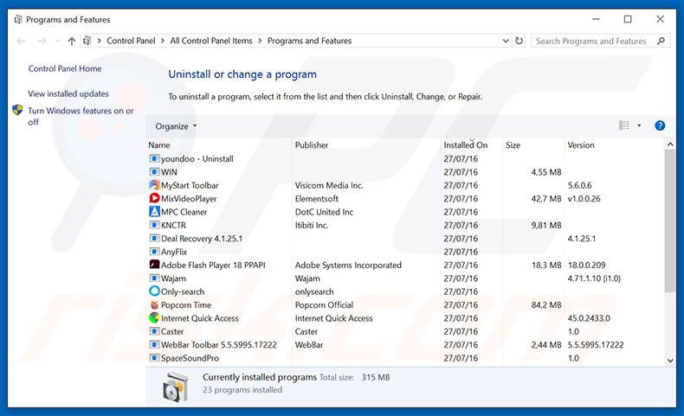Go up one level with up arrow
The height and width of the screenshot is (416, 684).
pyautogui.click(x=72, y=41)
